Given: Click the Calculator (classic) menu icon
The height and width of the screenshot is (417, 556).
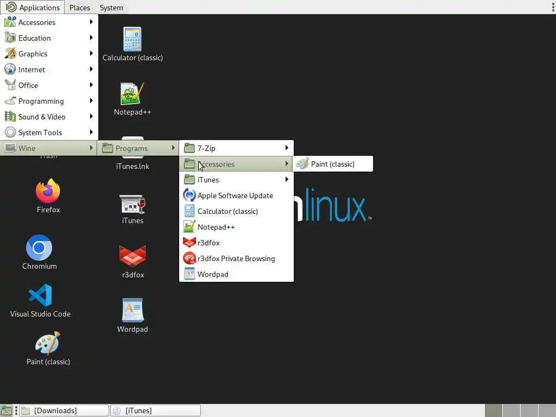Looking at the screenshot, I should pyautogui.click(x=189, y=211).
